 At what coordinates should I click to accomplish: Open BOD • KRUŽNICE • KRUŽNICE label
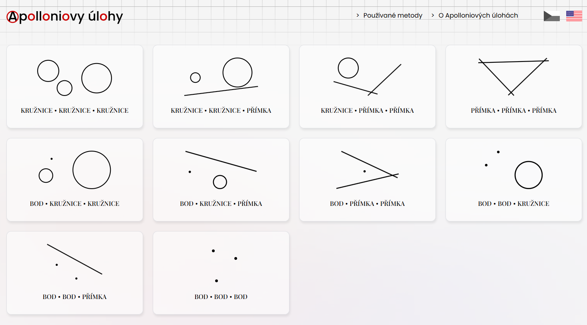tap(75, 203)
